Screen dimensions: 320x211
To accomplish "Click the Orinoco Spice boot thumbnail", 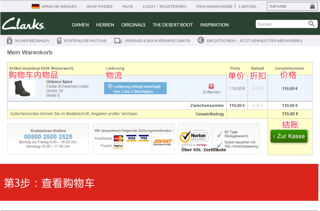I will (22, 88).
